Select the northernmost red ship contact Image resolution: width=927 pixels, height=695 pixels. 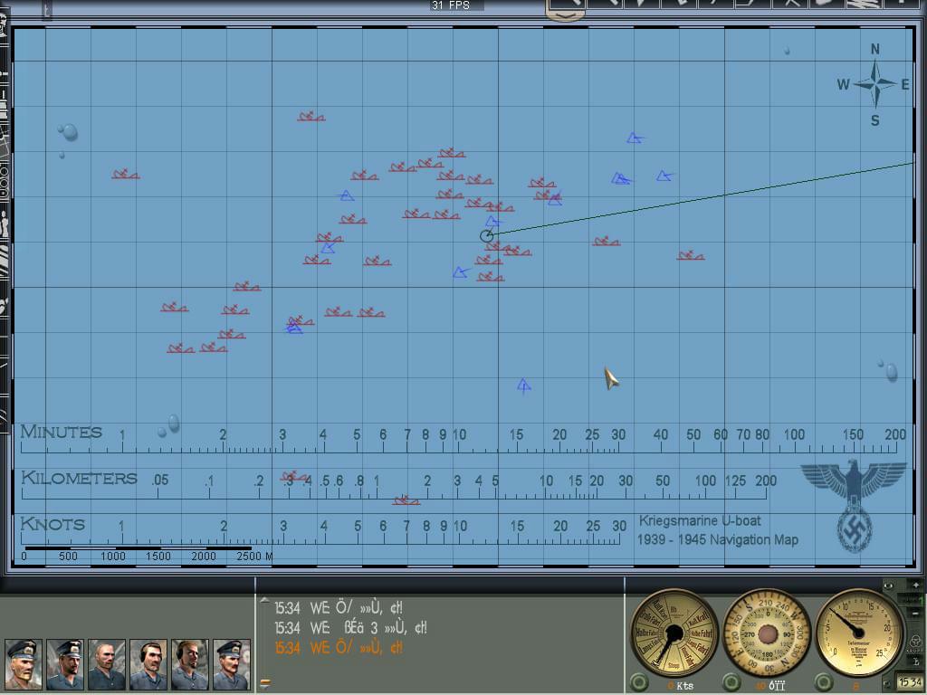coord(311,117)
